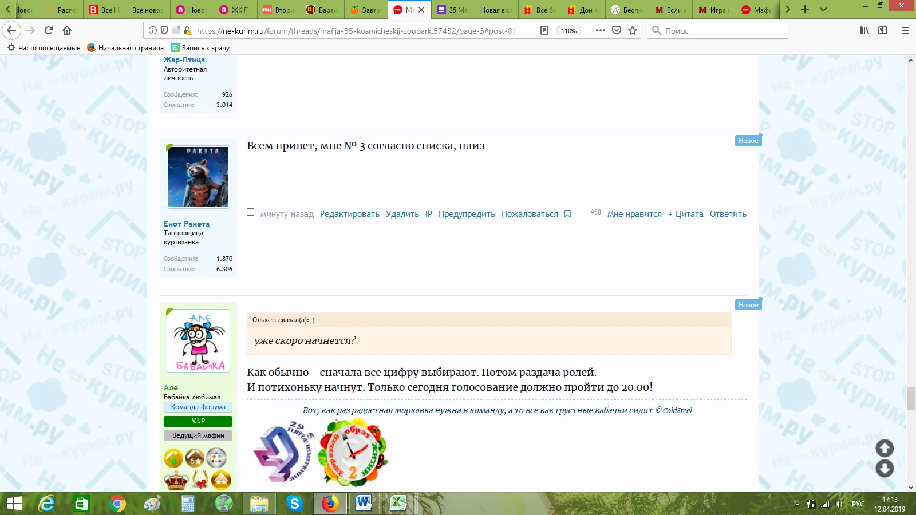Like the post with Мне нравится
Viewport: 916px width, 515px height.
634,214
